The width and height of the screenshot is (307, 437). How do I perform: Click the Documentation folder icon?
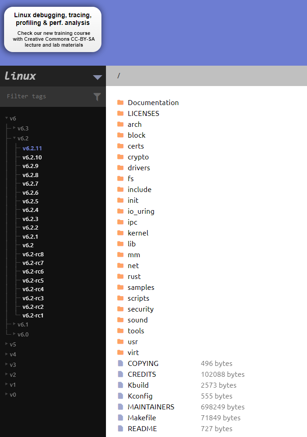point(120,102)
